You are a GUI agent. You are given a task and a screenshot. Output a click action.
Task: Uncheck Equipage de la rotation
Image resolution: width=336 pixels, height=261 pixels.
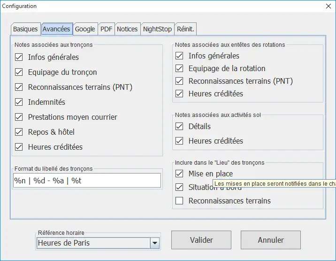[179, 68]
